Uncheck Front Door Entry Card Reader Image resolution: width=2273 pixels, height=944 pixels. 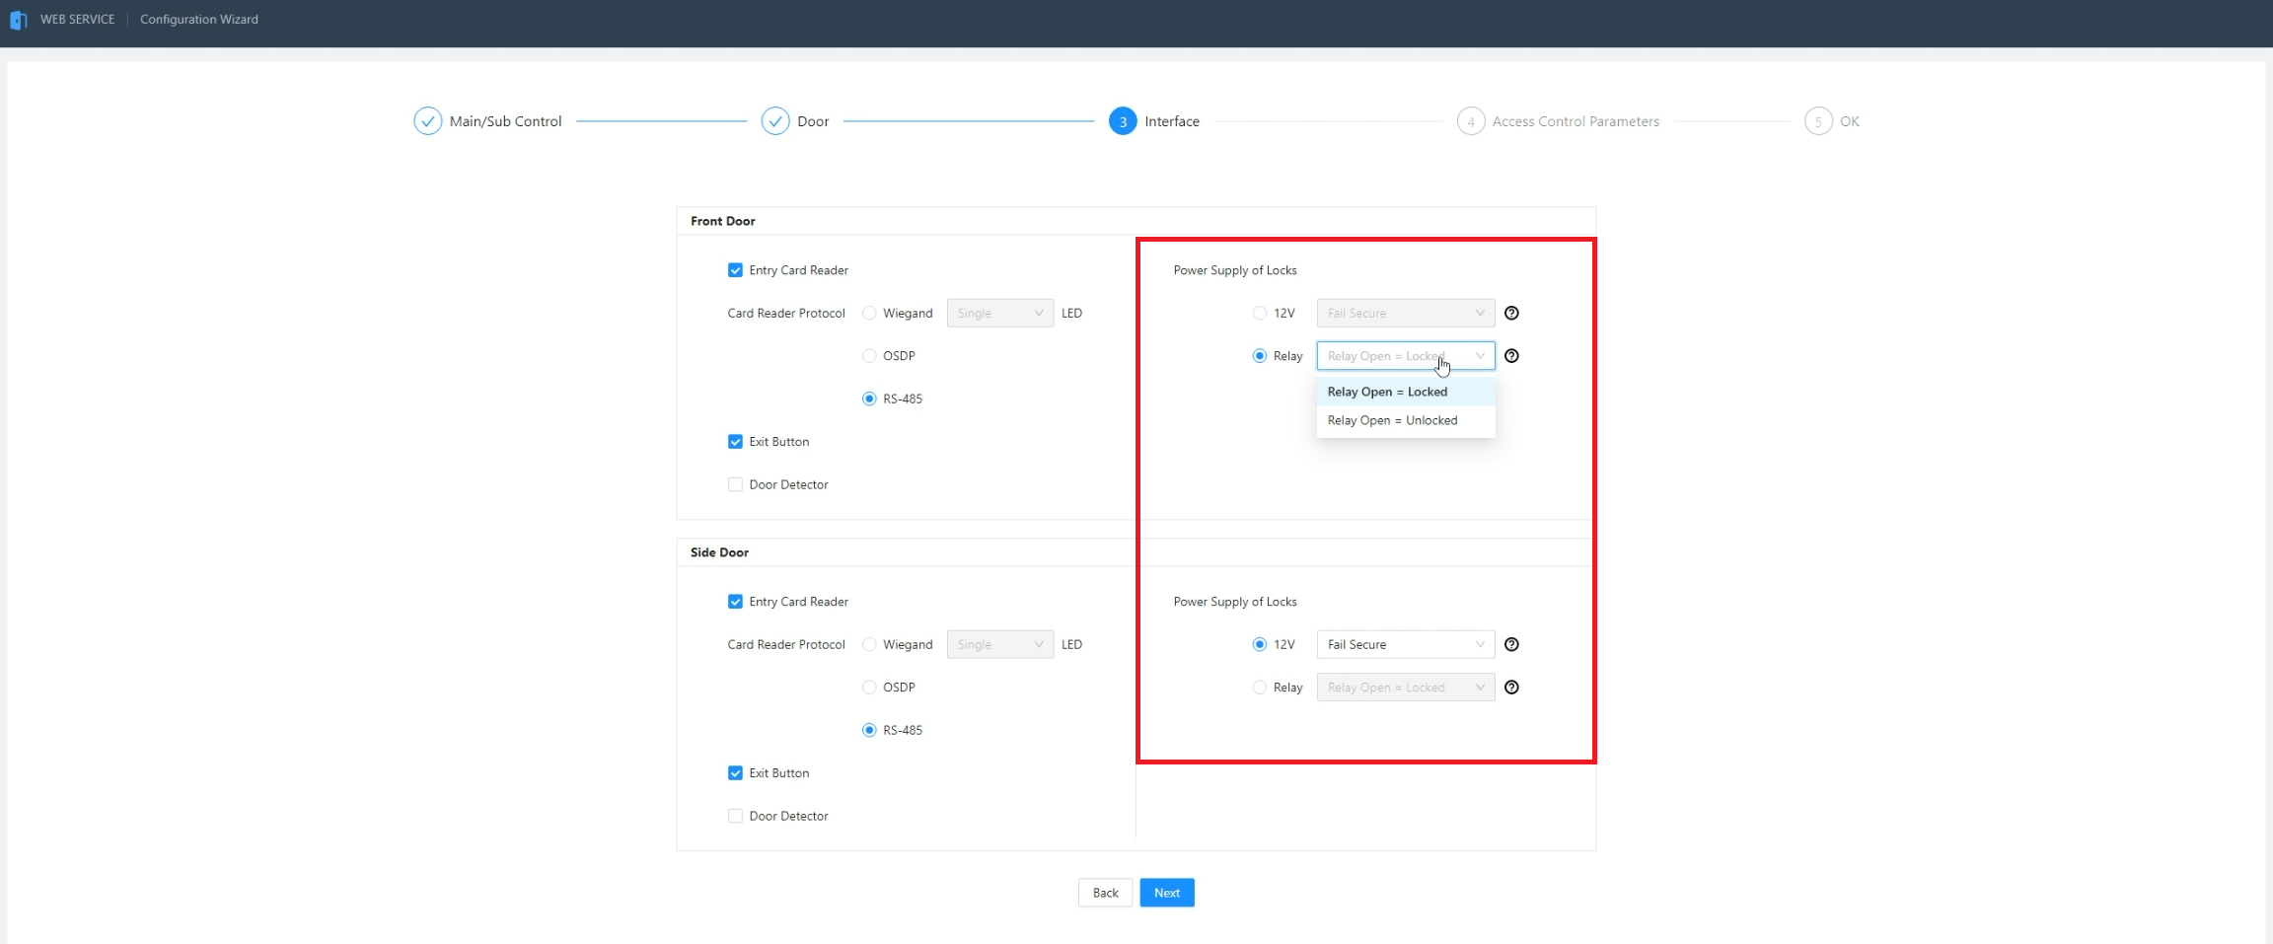tap(735, 270)
